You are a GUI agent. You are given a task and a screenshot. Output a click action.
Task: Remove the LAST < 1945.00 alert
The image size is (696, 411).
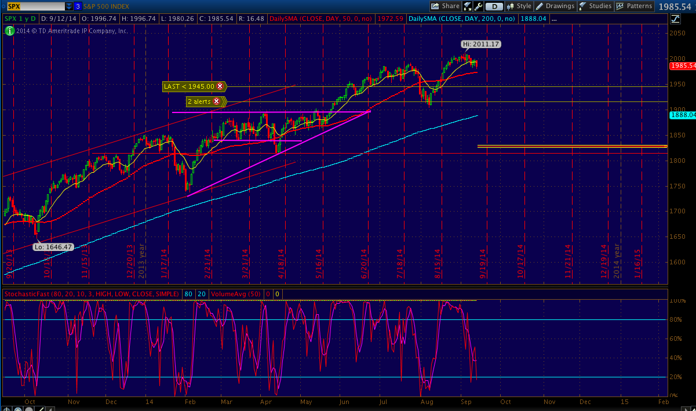tap(220, 86)
